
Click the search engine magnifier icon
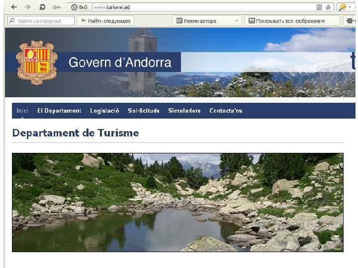coord(342,7)
